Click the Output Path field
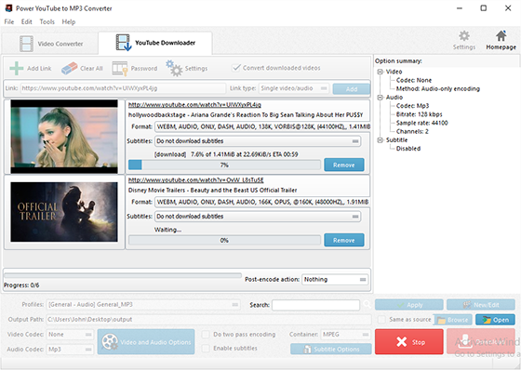The width and height of the screenshot is (521, 370). click(x=208, y=320)
